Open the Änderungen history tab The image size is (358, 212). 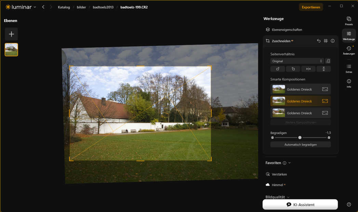pos(349,50)
